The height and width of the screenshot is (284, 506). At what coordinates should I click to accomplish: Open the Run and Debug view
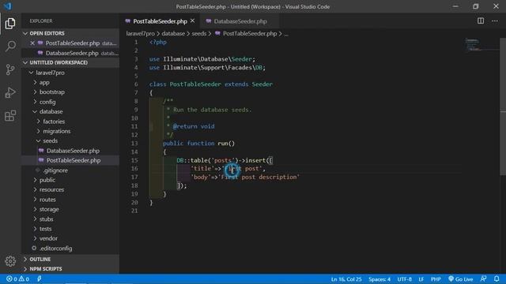click(10, 93)
